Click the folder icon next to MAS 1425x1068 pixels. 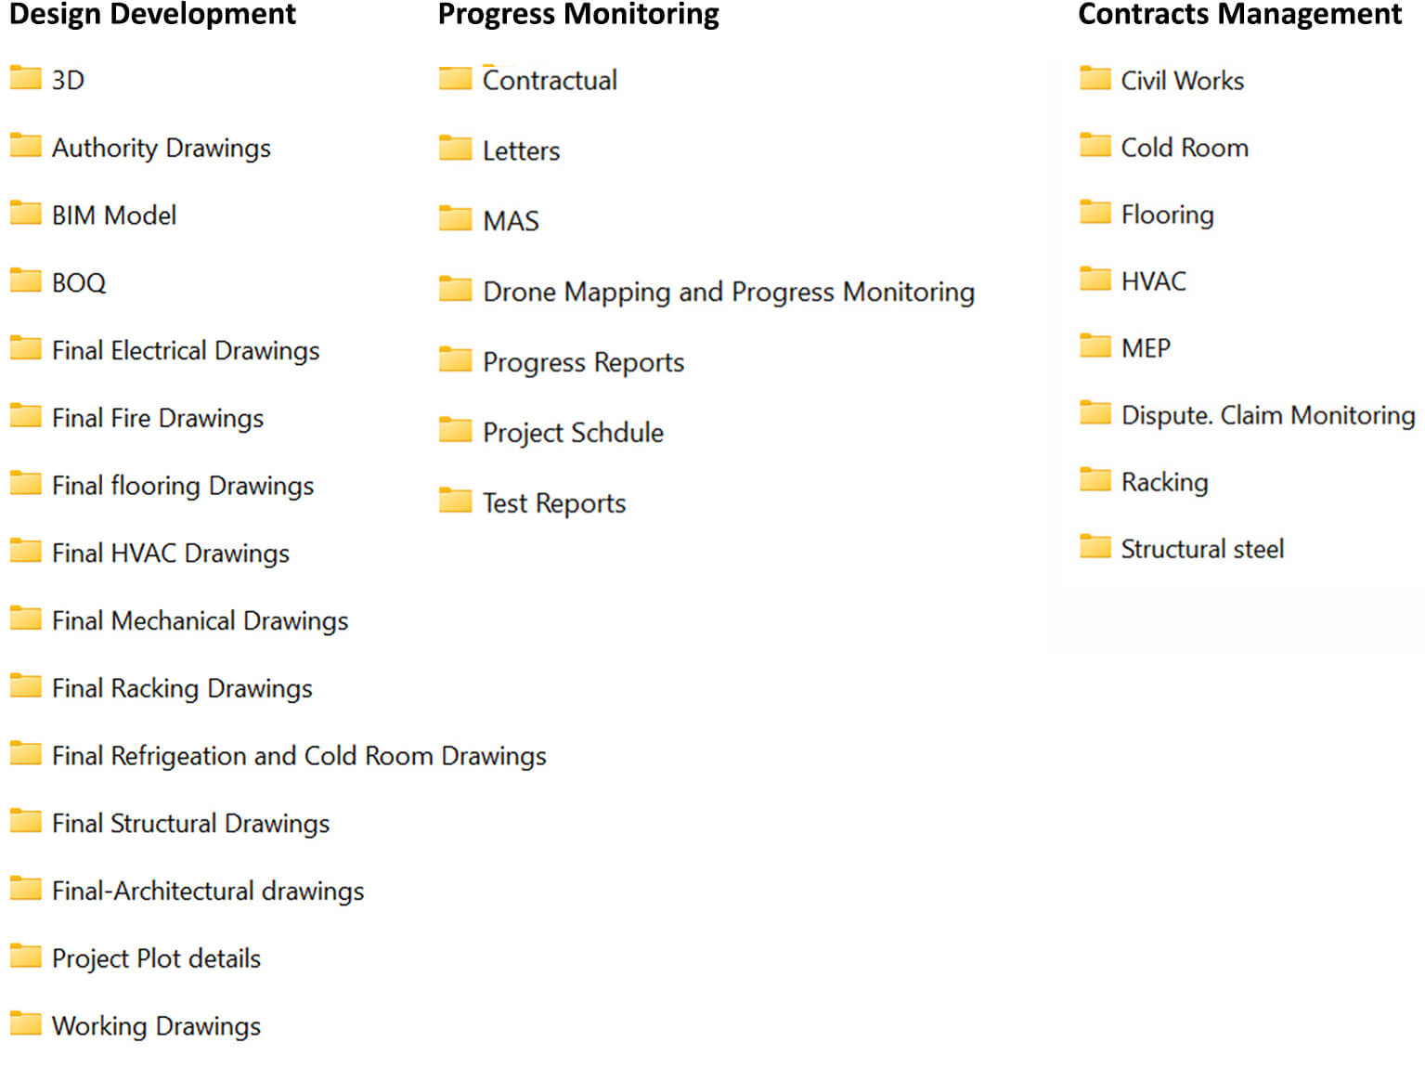click(x=455, y=219)
